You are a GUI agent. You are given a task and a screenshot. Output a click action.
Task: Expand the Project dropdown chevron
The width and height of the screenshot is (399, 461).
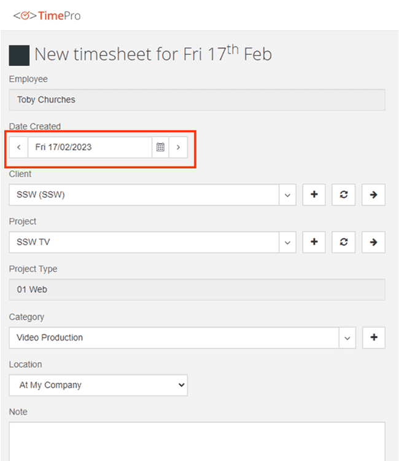tap(287, 242)
